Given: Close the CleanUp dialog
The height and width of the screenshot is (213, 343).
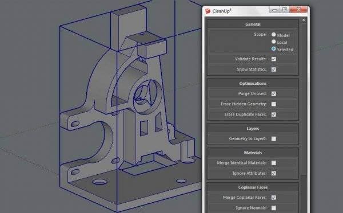Looking at the screenshot, I should coord(298,10).
